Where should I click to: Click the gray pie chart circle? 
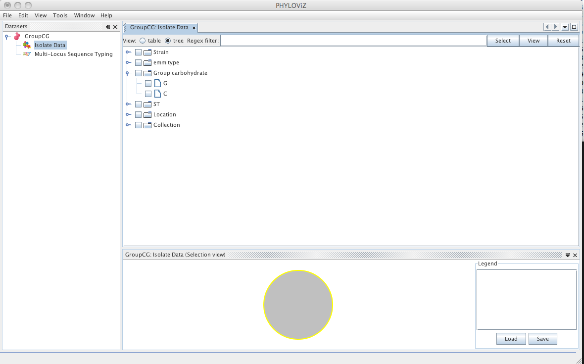tap(298, 305)
